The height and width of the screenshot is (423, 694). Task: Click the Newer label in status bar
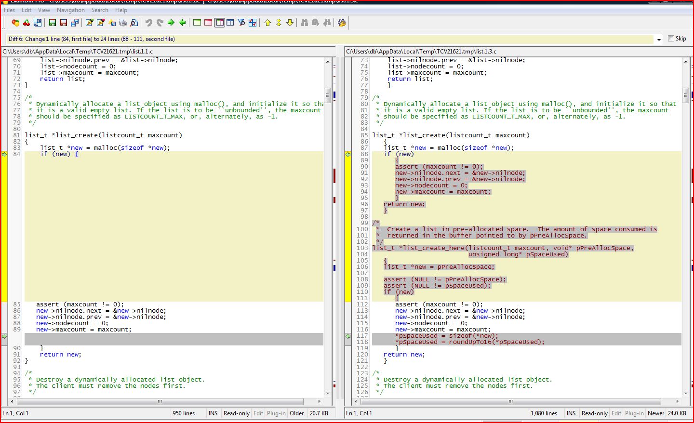click(656, 413)
